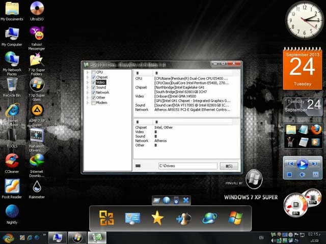Click the folder icon in the sidebar launcher
Viewport: 326px width, 244px height.
point(291,130)
